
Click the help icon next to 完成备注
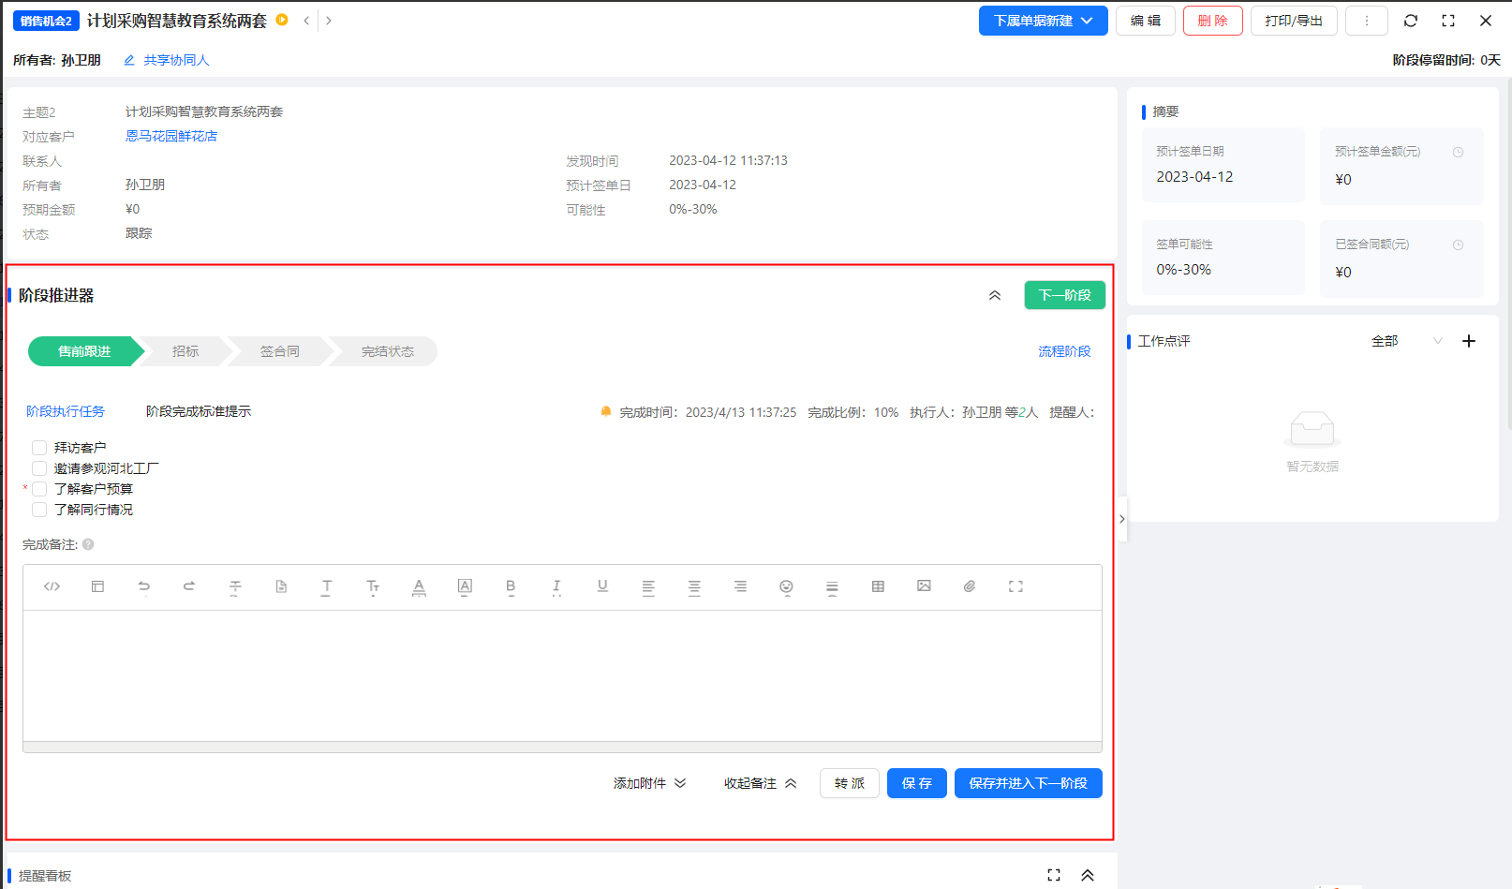pyautogui.click(x=88, y=544)
